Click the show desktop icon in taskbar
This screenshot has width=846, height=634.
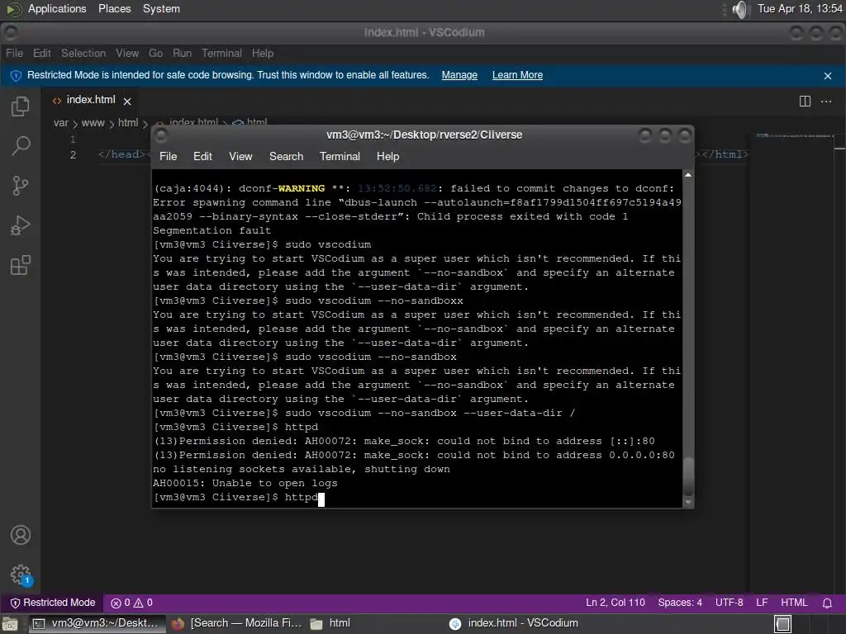click(x=9, y=624)
